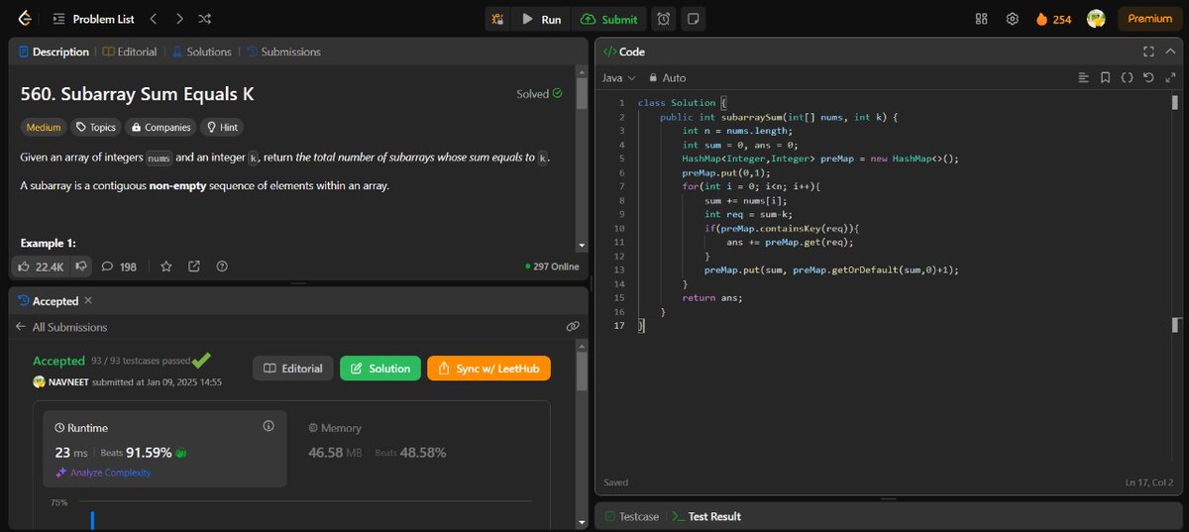Collapse the Code panel chevron

point(1170,52)
